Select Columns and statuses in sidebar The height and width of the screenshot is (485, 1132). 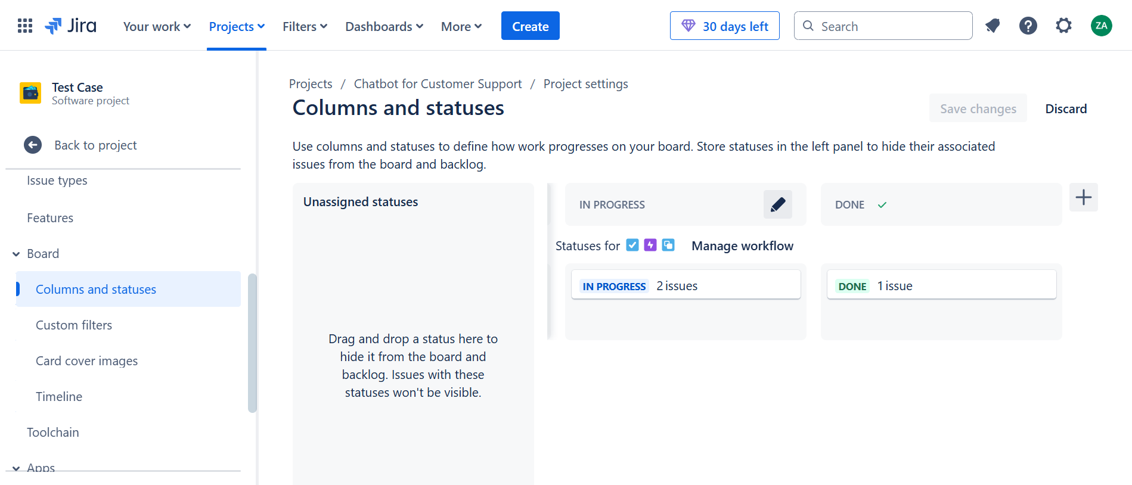click(128, 289)
